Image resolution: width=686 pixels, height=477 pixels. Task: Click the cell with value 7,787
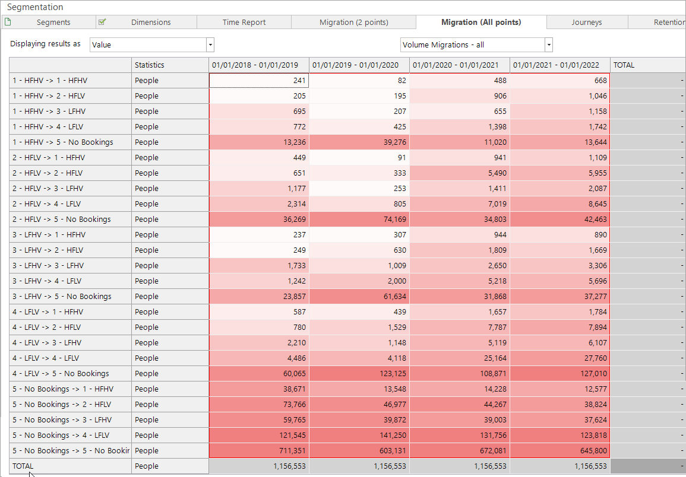pyautogui.click(x=460, y=327)
